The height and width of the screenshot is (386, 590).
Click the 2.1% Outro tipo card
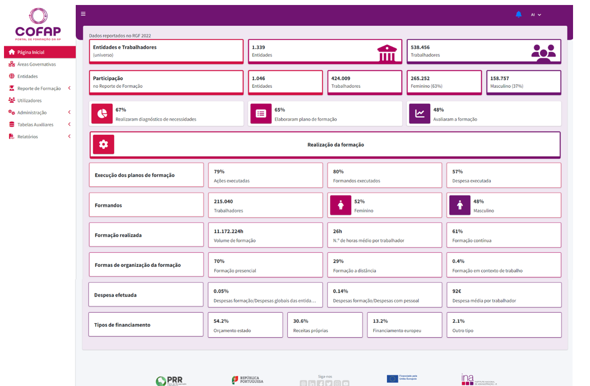coord(504,325)
